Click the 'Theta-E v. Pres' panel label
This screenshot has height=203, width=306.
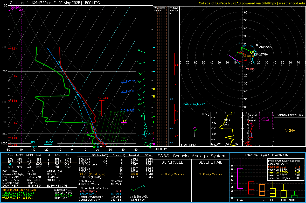click(226, 122)
